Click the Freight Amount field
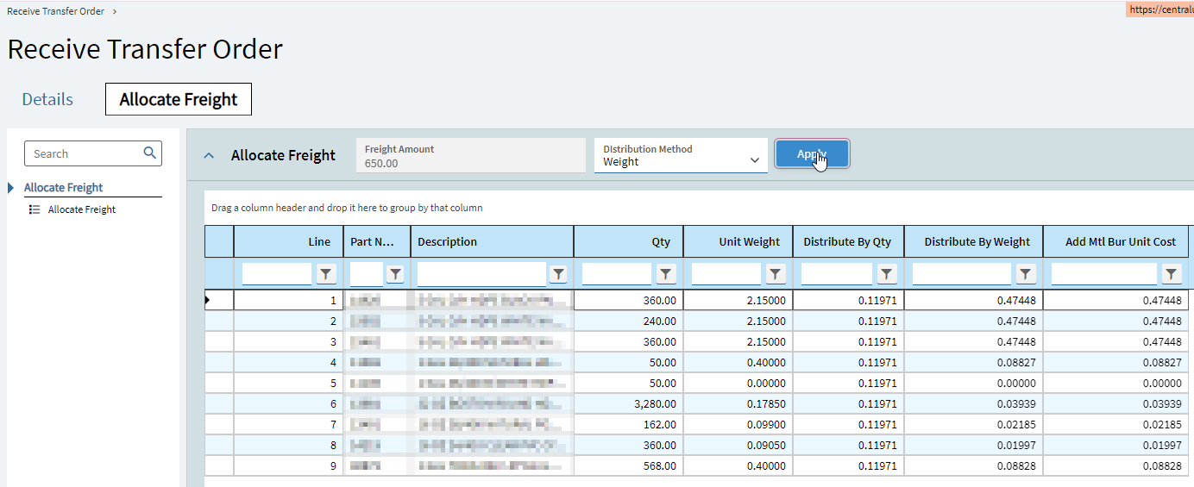The height and width of the screenshot is (487, 1194). [471, 155]
